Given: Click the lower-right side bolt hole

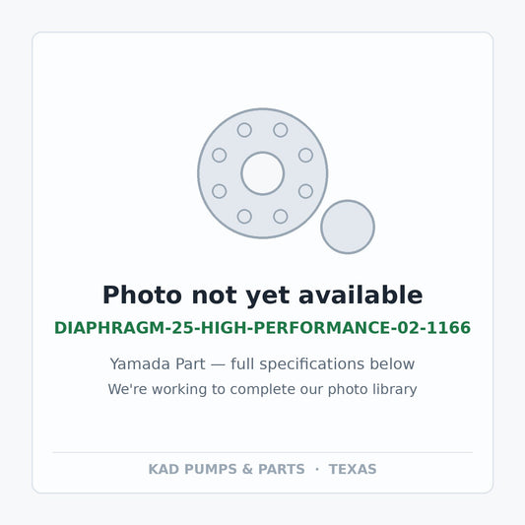Looking at the screenshot, I should click(305, 191).
